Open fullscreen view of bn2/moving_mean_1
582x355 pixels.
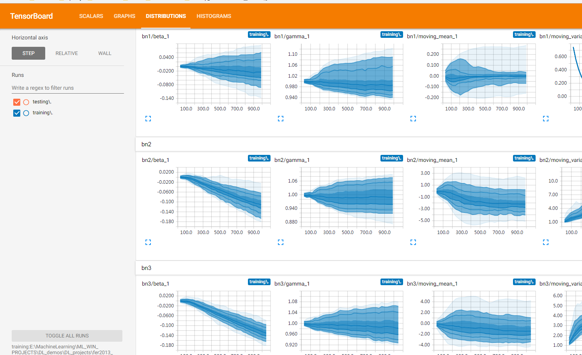(x=413, y=242)
